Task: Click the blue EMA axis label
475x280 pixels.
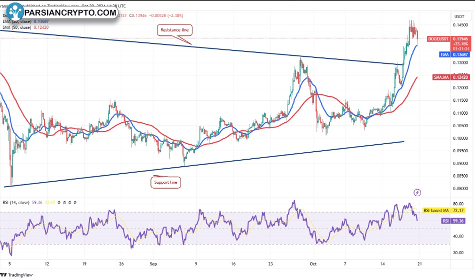Action: click(444, 55)
